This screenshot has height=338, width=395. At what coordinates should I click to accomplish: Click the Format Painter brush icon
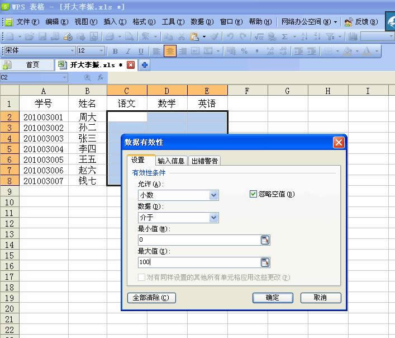pos(215,37)
